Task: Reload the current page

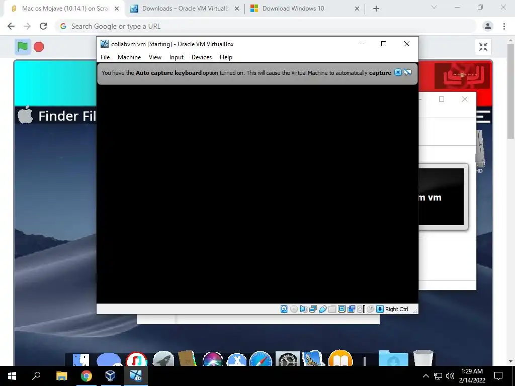Action: tap(43, 26)
